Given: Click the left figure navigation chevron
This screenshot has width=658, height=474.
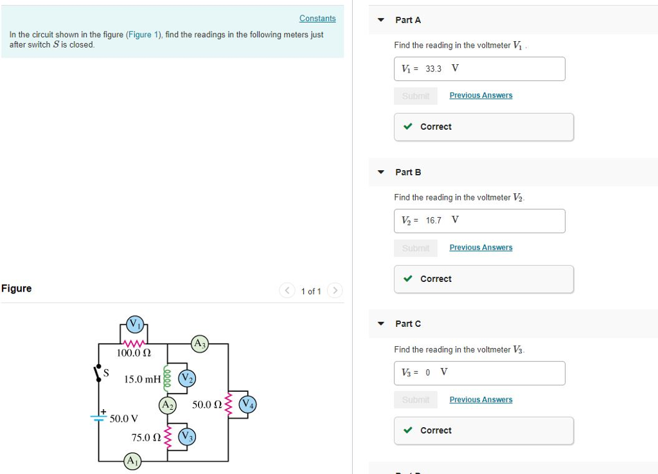Looking at the screenshot, I should [x=287, y=290].
